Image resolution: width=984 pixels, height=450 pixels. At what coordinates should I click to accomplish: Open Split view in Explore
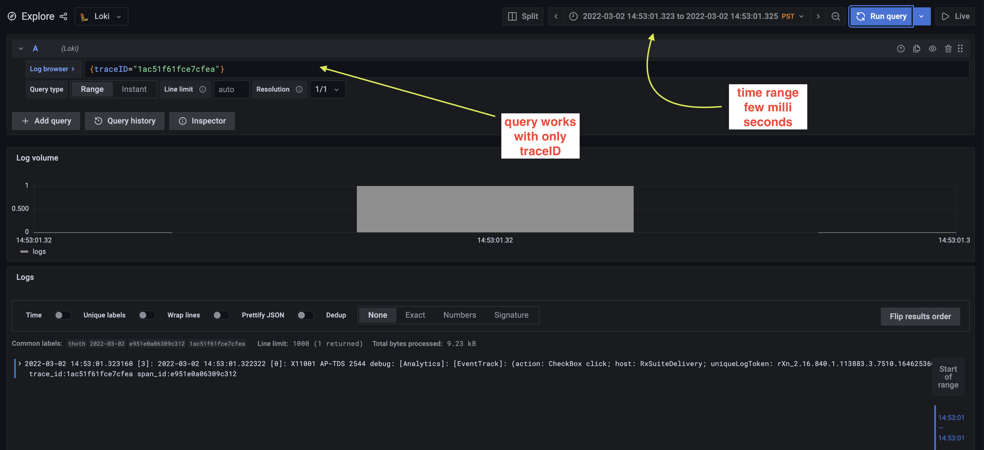click(523, 16)
